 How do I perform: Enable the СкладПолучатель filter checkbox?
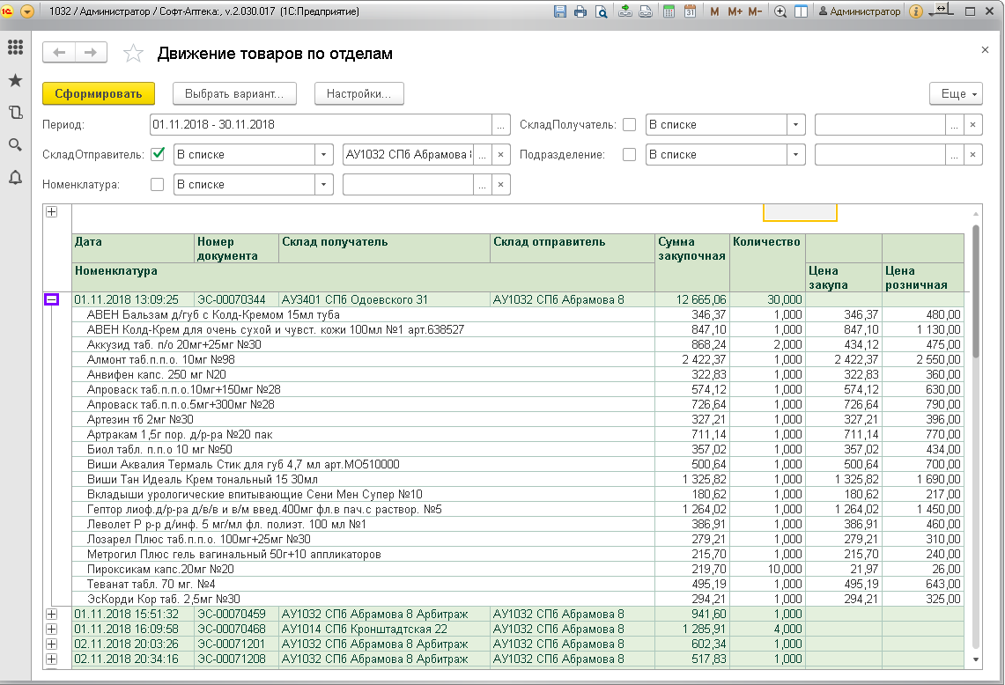point(629,124)
